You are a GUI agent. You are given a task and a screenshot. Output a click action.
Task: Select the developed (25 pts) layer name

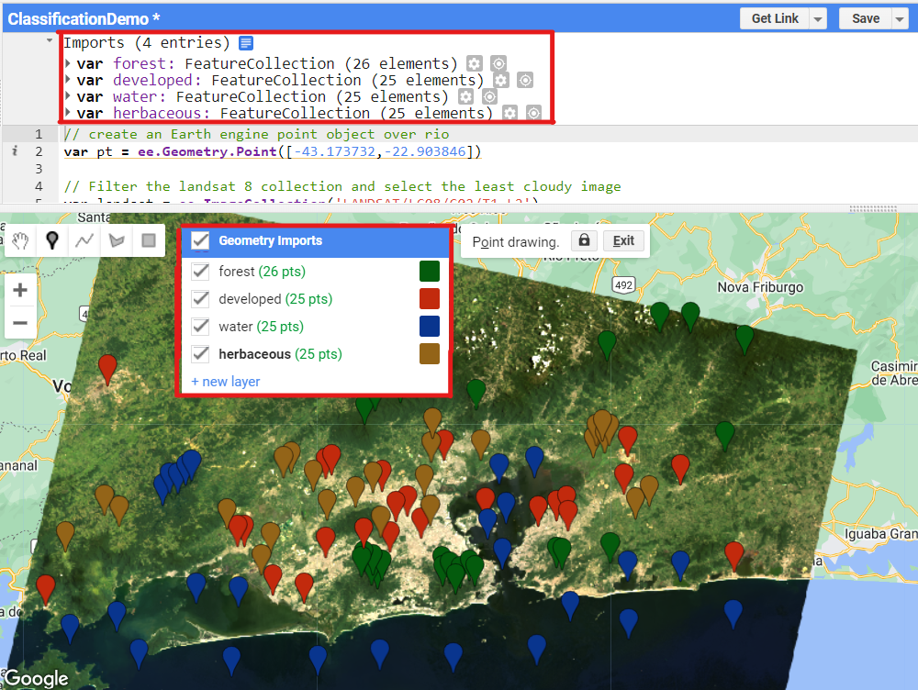[275, 299]
